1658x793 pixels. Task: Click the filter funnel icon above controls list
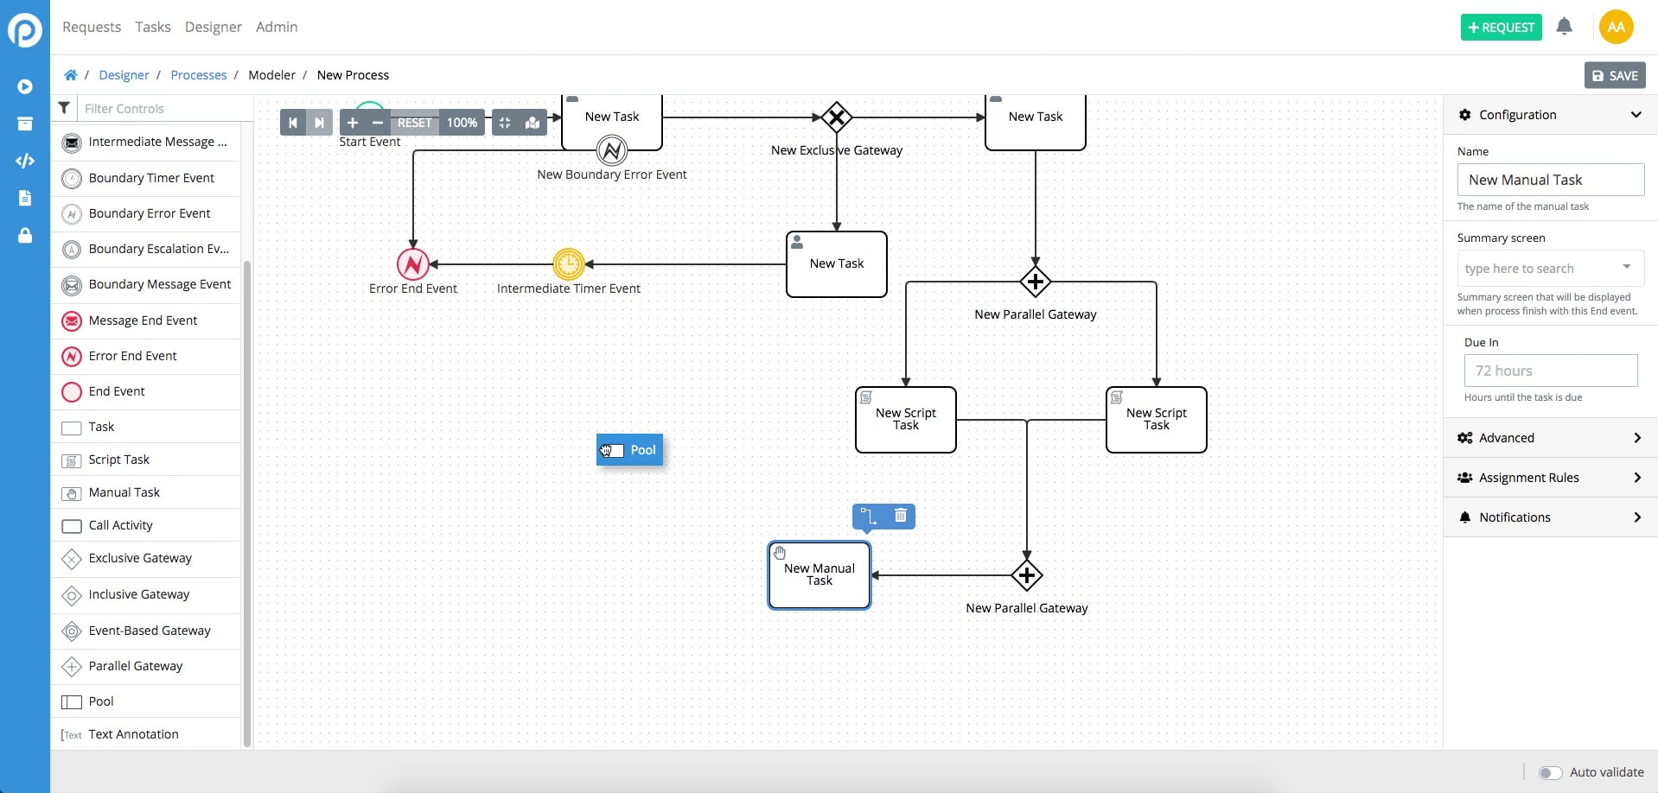click(x=63, y=108)
